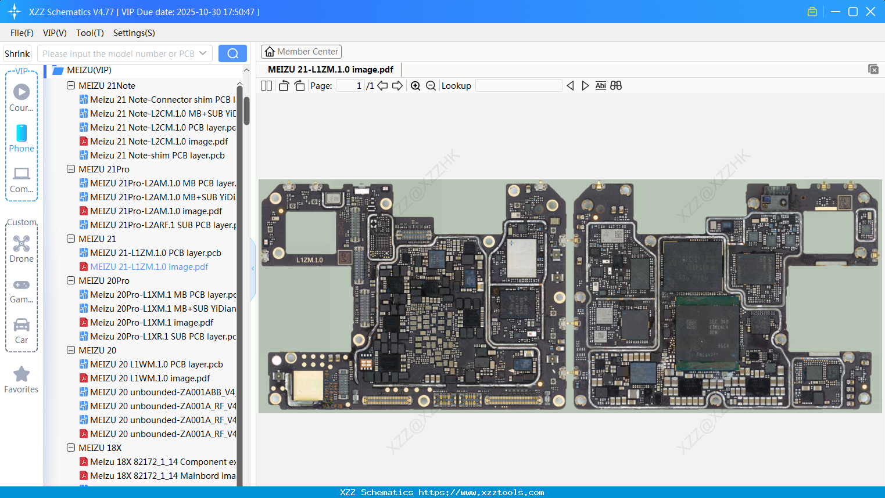This screenshot has width=885, height=498.
Task: Open the model number dropdown arrow
Action: click(203, 53)
